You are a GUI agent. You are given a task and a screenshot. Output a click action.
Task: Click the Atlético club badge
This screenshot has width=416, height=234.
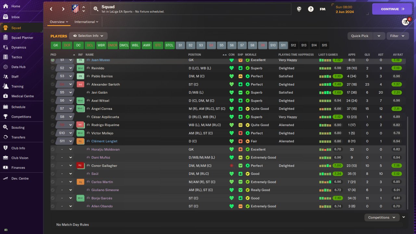(75, 9)
